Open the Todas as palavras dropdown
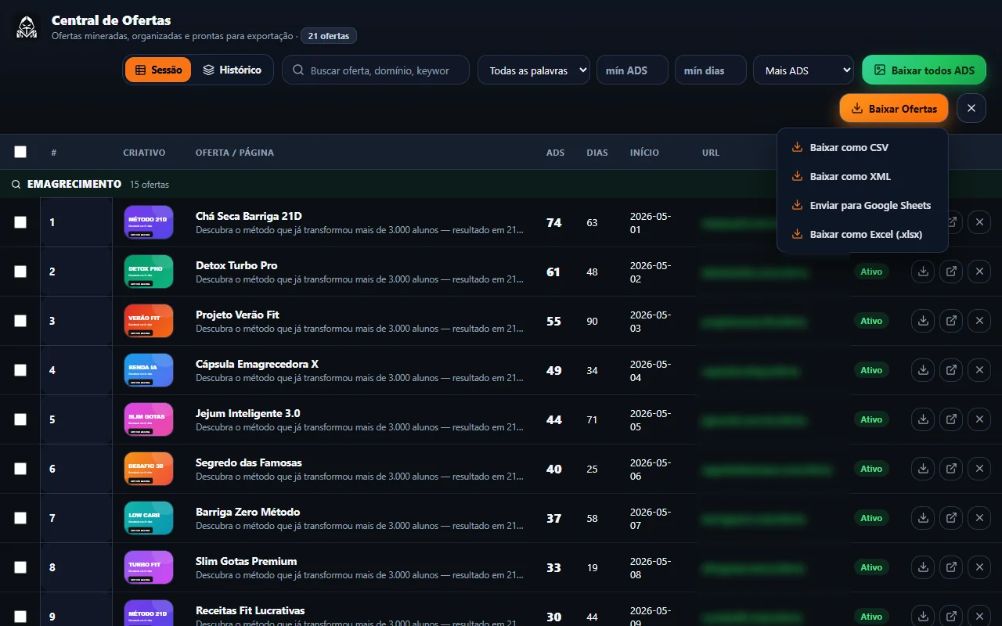The height and width of the screenshot is (626, 1002). (x=534, y=70)
